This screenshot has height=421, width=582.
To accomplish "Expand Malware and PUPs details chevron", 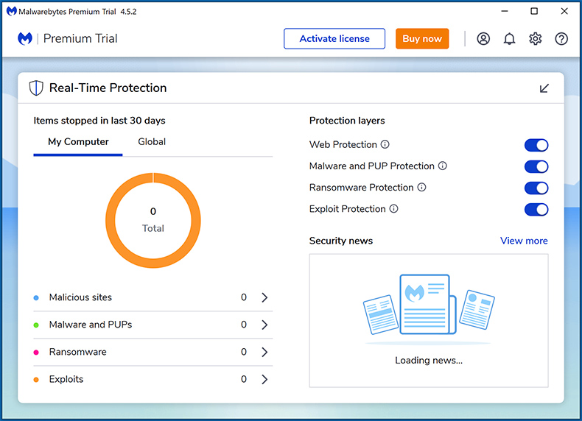I will point(264,325).
